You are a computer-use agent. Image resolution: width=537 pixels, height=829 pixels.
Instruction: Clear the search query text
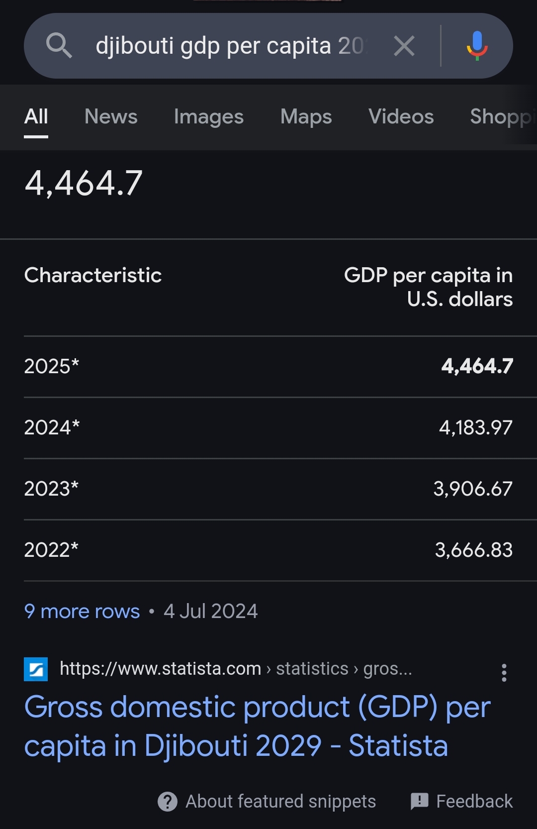[404, 46]
